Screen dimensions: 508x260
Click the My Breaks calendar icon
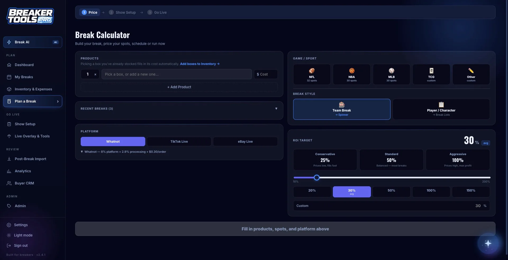tap(9, 77)
